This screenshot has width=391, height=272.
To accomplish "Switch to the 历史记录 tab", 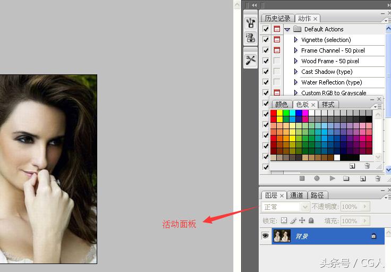I will point(277,19).
